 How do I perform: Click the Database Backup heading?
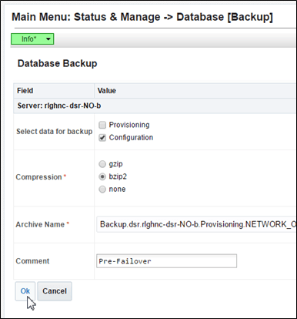pos(57,63)
